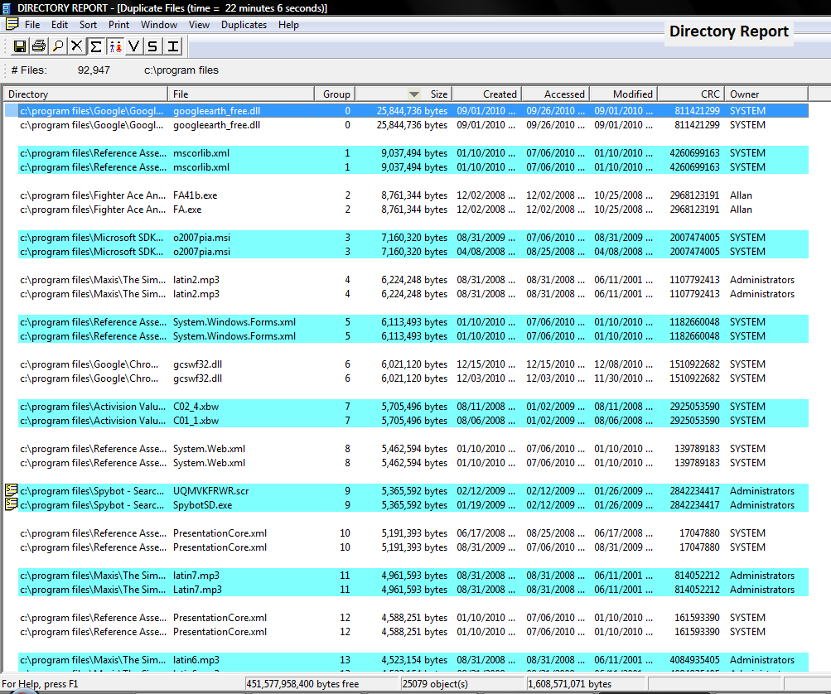Sort by the Directory column header
The image size is (831, 694).
tap(85, 94)
